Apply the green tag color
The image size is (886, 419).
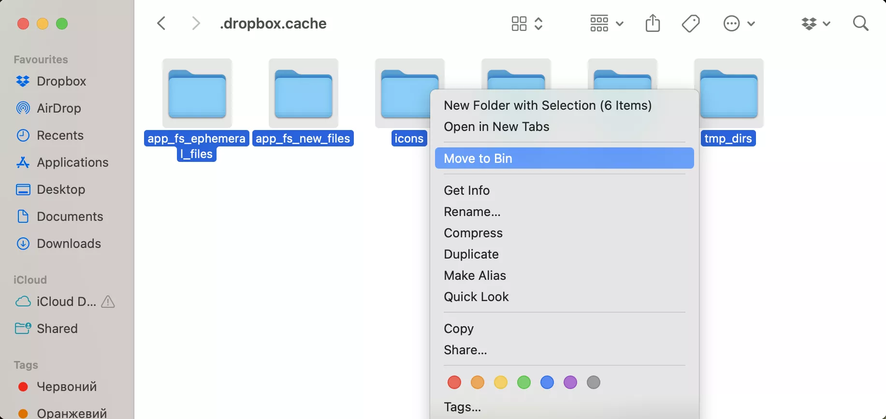pyautogui.click(x=524, y=382)
